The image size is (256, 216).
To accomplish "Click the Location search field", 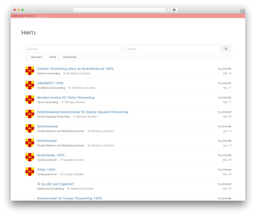I will point(173,49).
